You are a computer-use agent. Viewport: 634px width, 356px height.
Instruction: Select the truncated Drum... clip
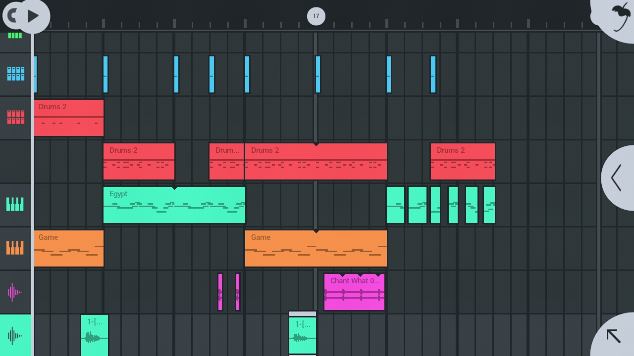(x=226, y=161)
